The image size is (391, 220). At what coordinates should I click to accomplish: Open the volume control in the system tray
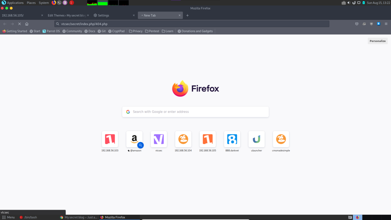tap(349, 3)
